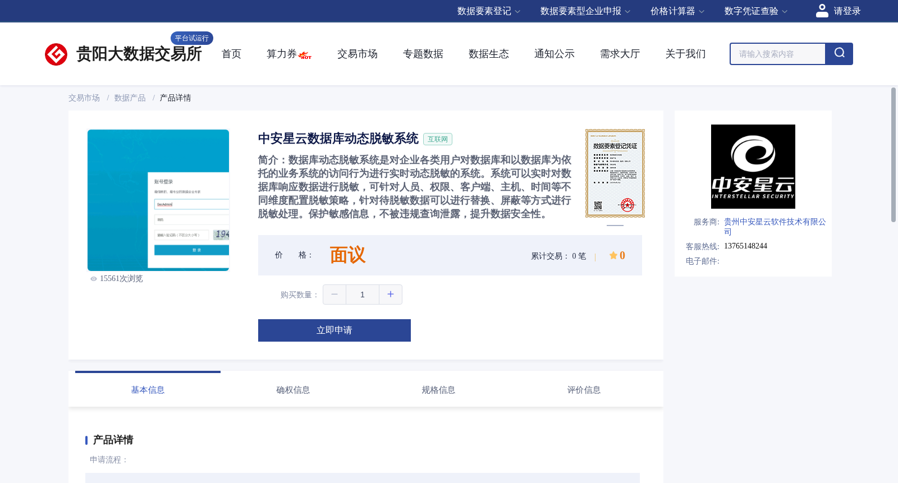Image resolution: width=898 pixels, height=483 pixels.
Task: Click the eye icon next to view count
Action: point(94,279)
